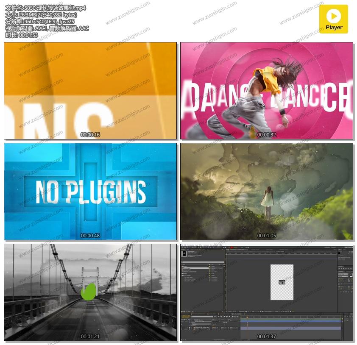
Task: Click the AVC1 video codec line
Action: click(47, 28)
